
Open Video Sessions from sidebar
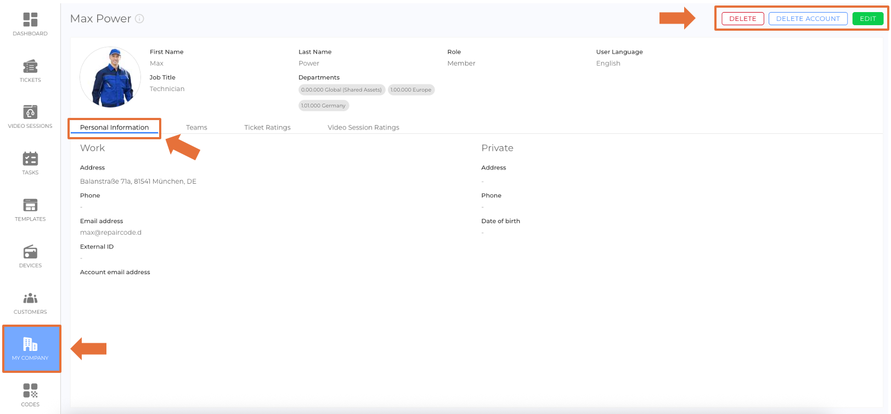30,117
